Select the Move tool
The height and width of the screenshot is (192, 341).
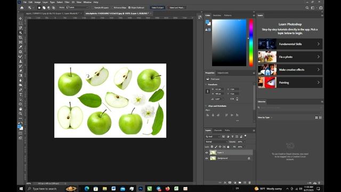coord(20,19)
